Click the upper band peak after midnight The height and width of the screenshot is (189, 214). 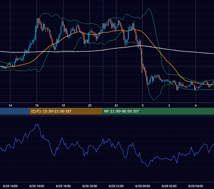[149, 9]
